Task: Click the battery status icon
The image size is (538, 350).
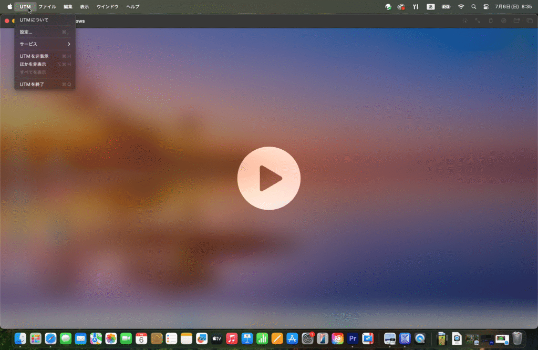Action: (446, 7)
